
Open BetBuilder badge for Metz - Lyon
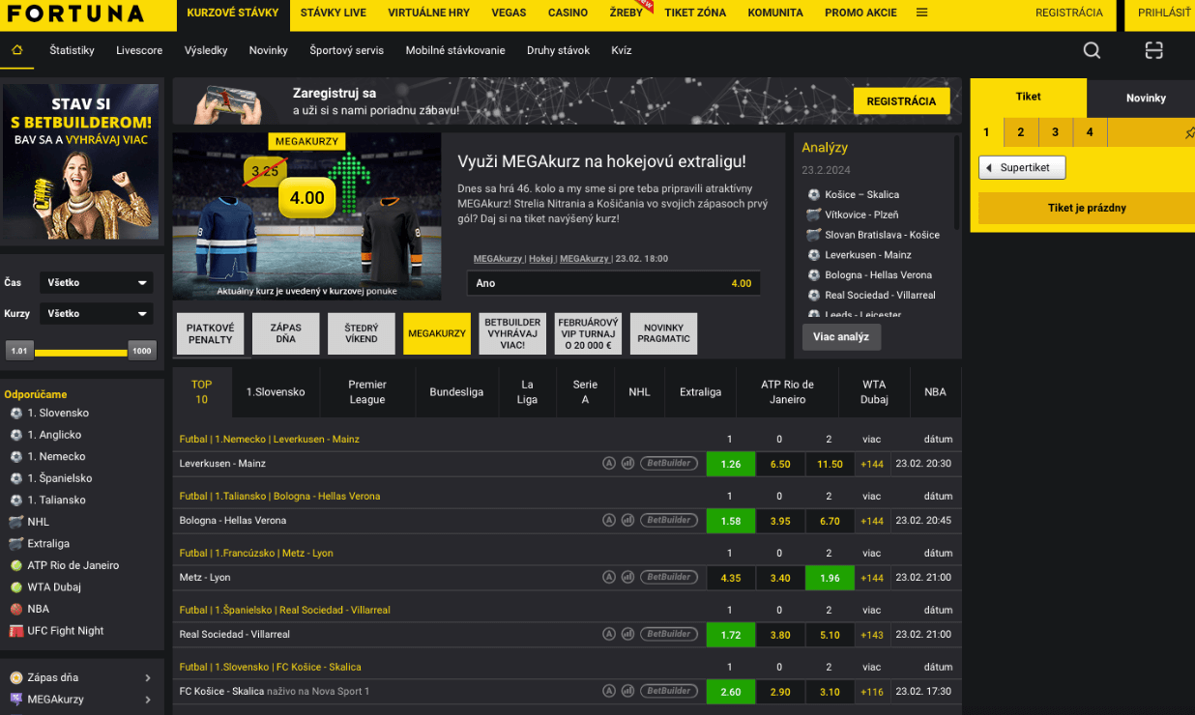669,578
